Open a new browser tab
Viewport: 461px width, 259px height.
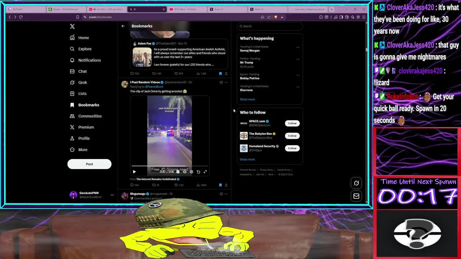[331, 9]
